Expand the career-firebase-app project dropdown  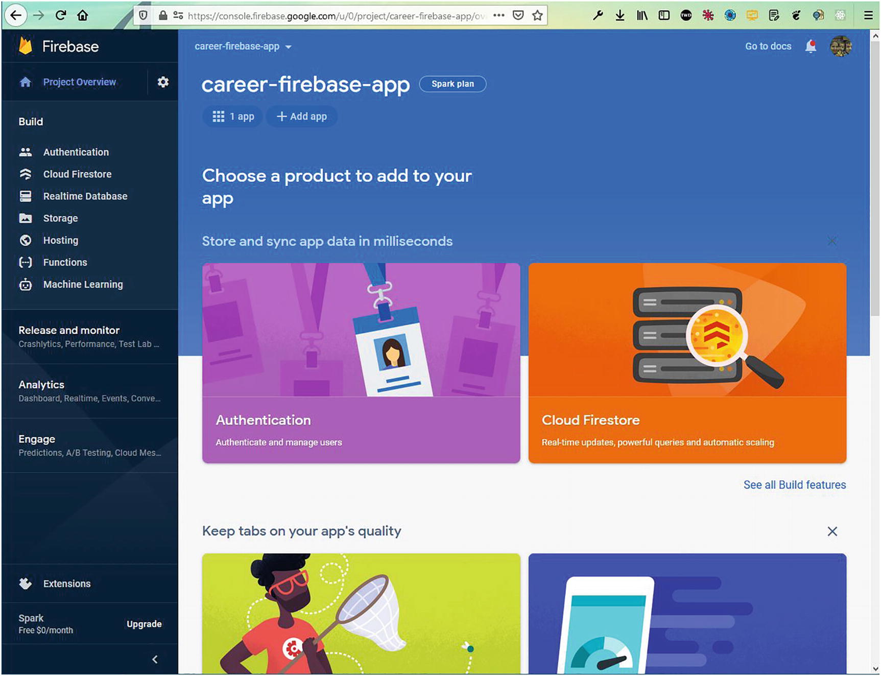tap(243, 46)
